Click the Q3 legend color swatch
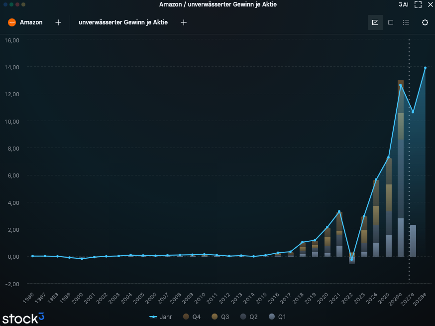This screenshot has width=435, height=326. click(215, 317)
